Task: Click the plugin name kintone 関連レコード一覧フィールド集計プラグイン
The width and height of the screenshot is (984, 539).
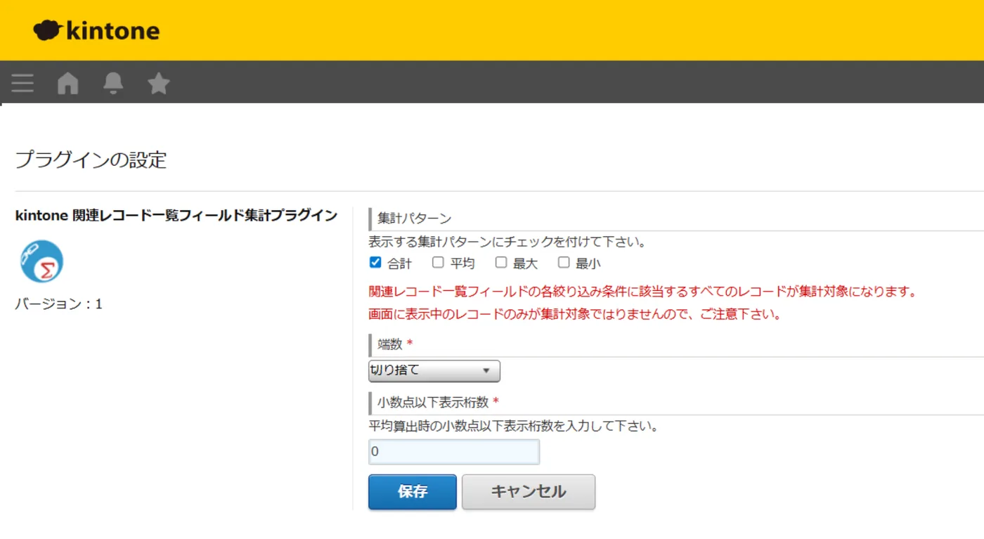Action: click(x=176, y=216)
